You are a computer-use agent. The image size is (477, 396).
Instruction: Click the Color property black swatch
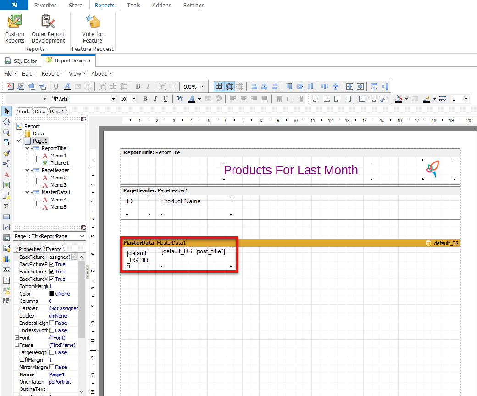coord(52,294)
